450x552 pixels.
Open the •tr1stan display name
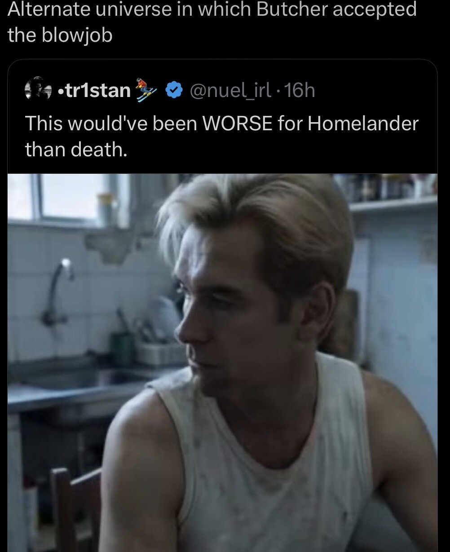[94, 91]
